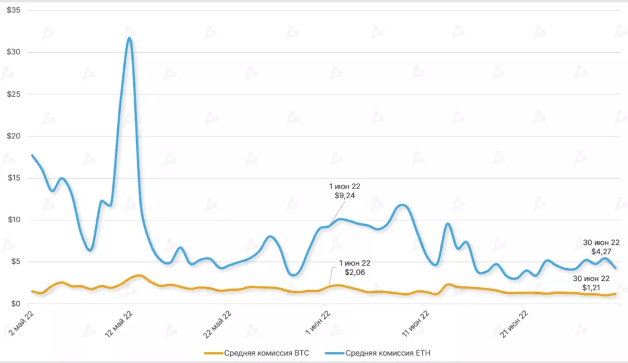628x363 pixels.
Task: Click the 1 июн 22 $2,06 data label
Action: [x=354, y=267]
